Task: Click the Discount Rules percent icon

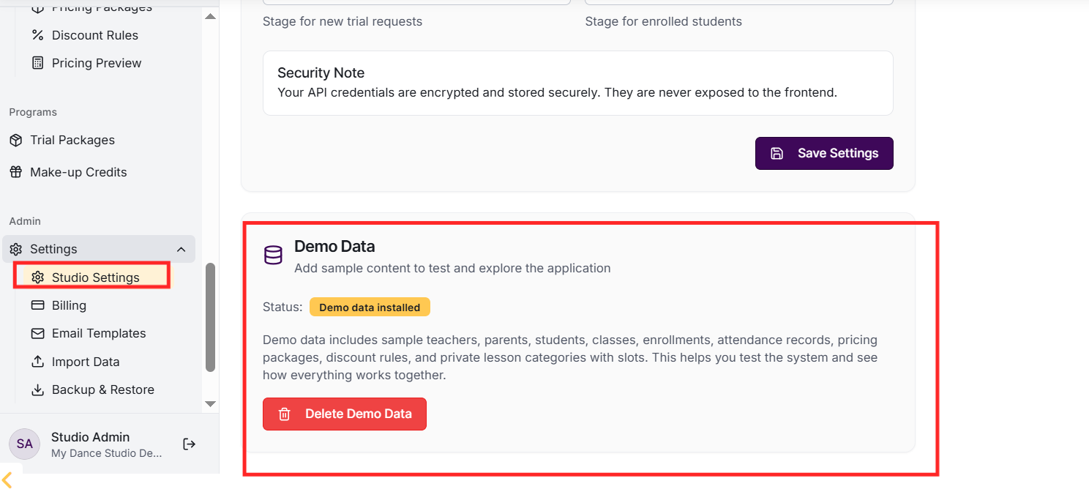Action: pyautogui.click(x=37, y=35)
